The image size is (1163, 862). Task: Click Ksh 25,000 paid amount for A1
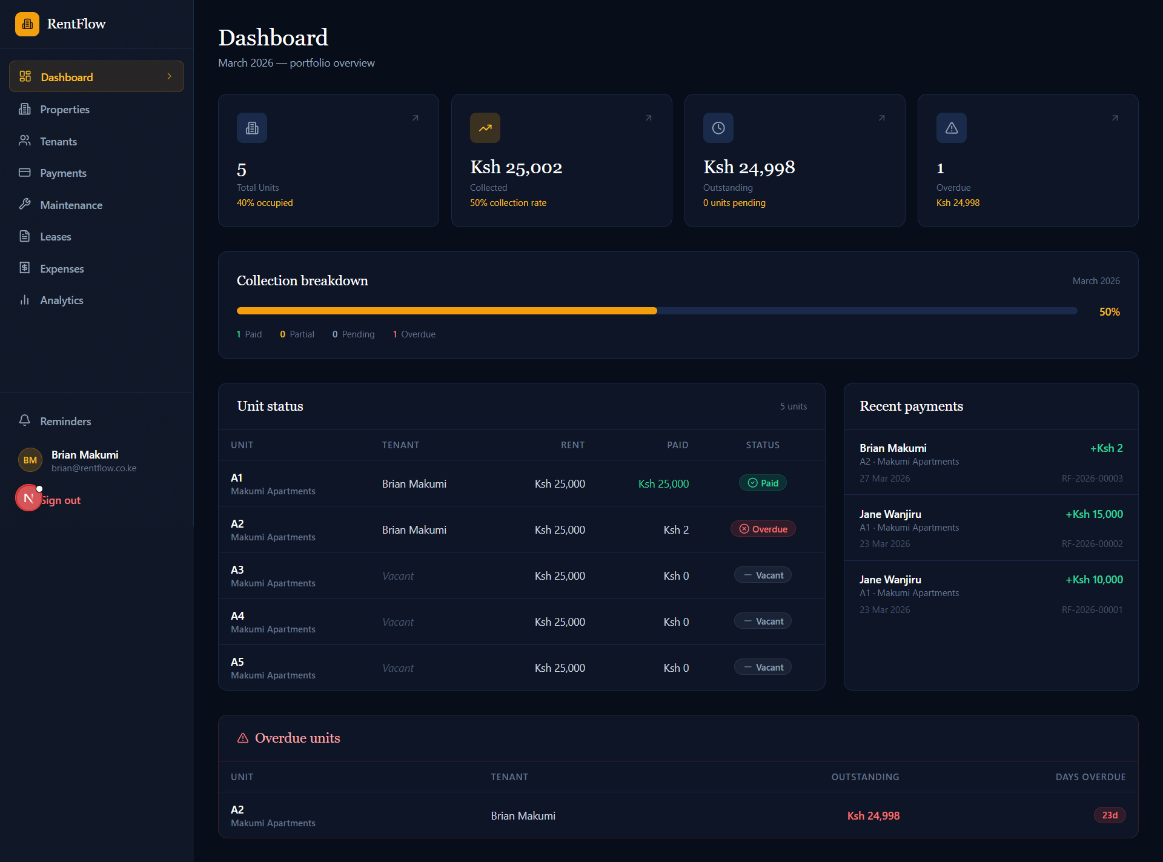pos(663,483)
